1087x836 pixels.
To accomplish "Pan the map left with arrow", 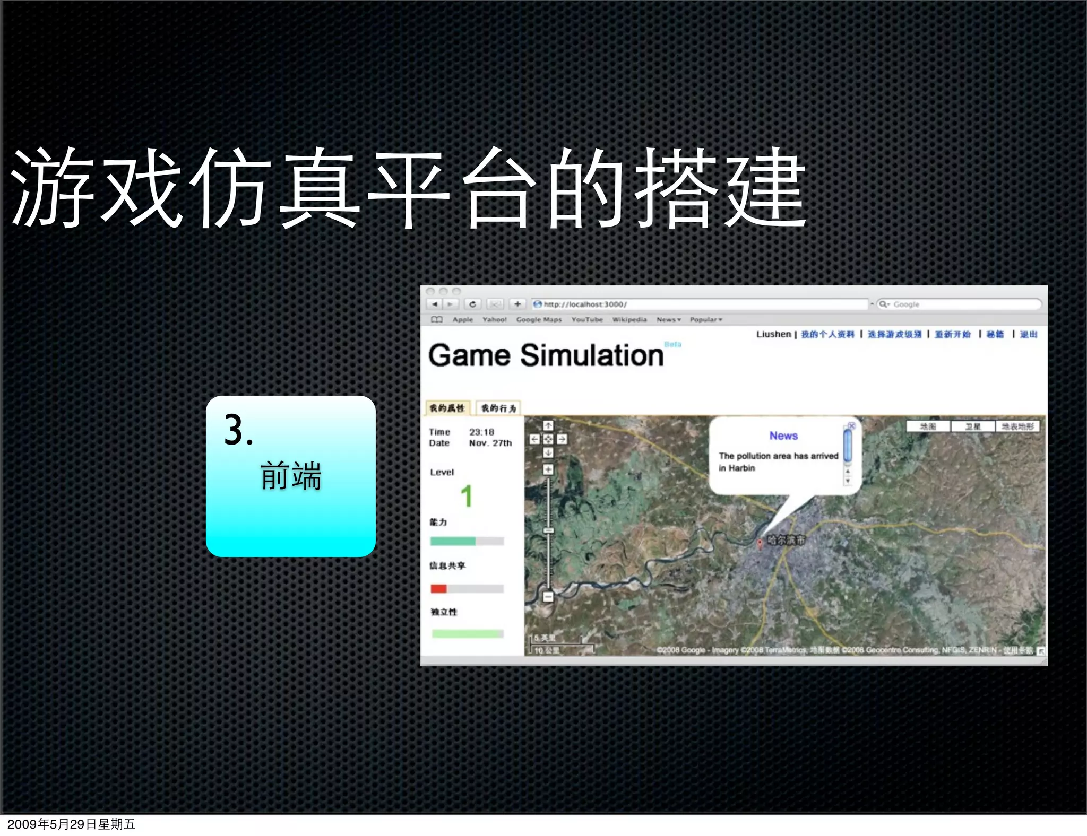I will click(535, 439).
